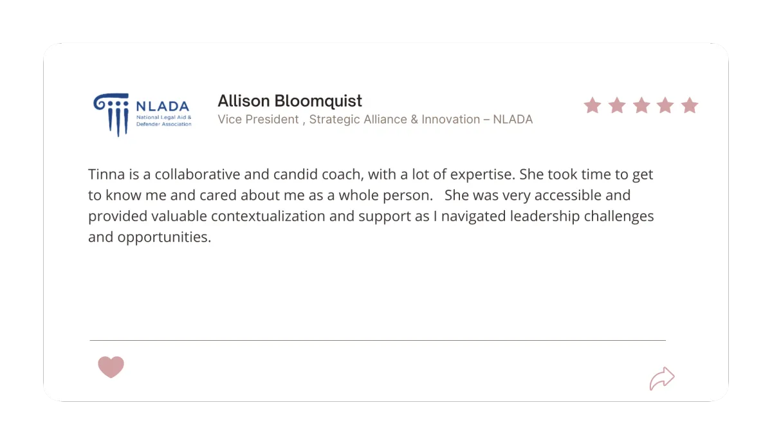772x434 pixels.
Task: Click the share arrow icon
Action: [x=662, y=379]
